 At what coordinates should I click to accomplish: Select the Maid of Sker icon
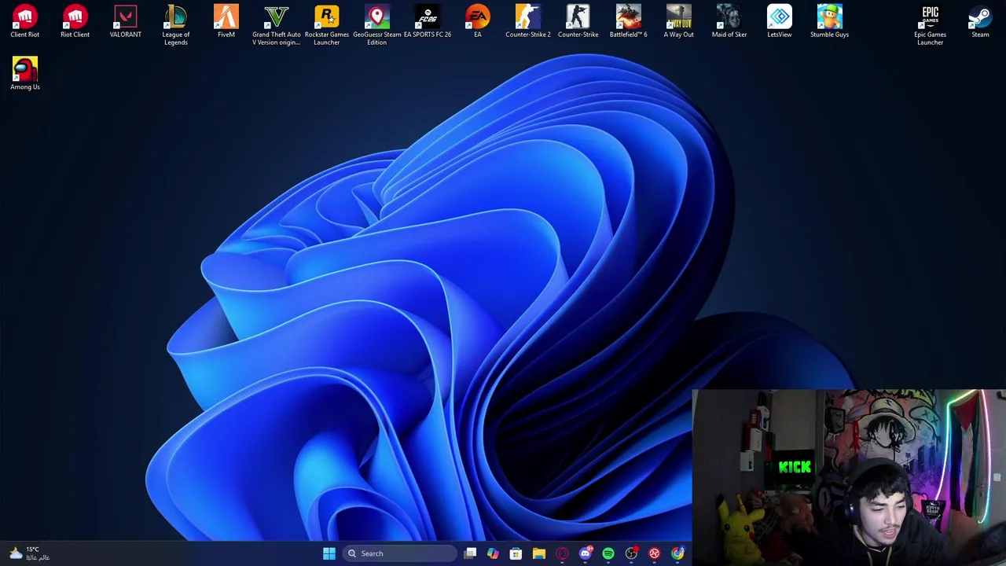click(729, 21)
